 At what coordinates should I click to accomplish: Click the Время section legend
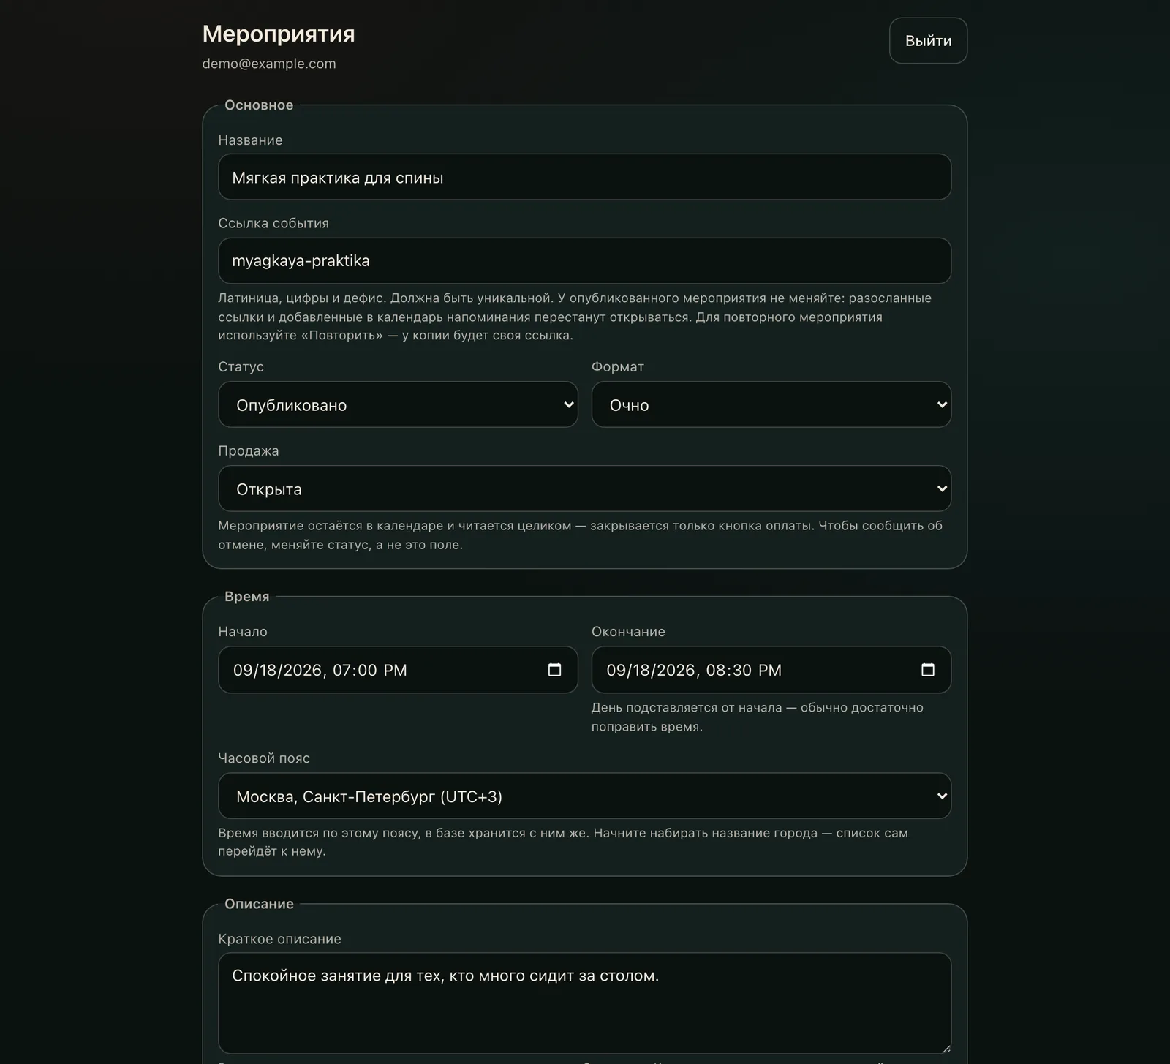247,597
